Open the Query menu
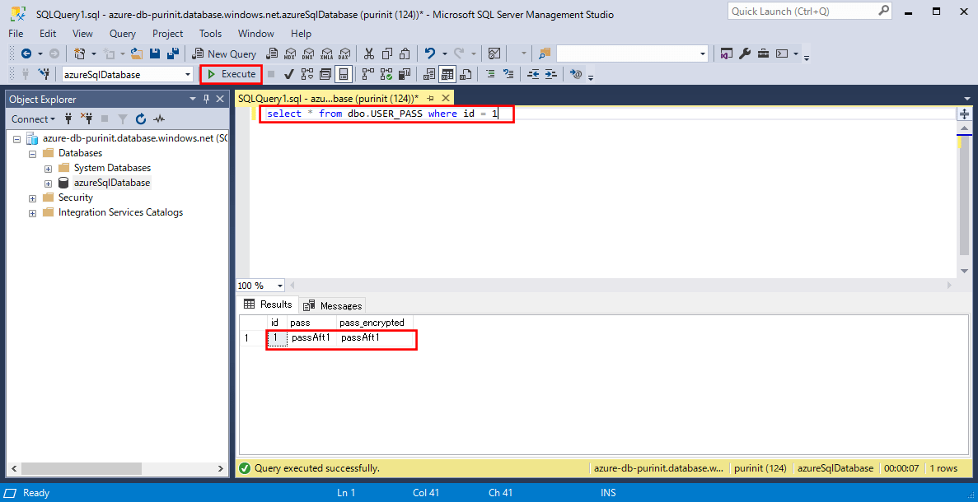This screenshot has height=502, width=978. pyautogui.click(x=122, y=34)
